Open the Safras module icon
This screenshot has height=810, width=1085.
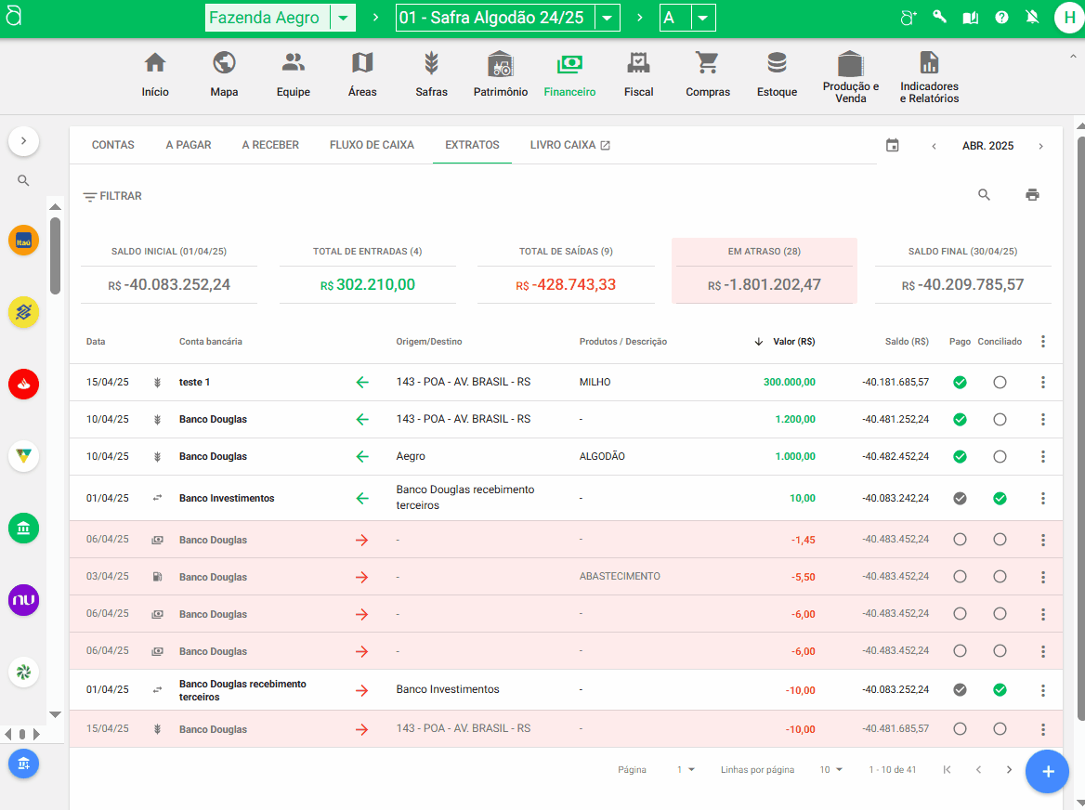click(x=431, y=74)
